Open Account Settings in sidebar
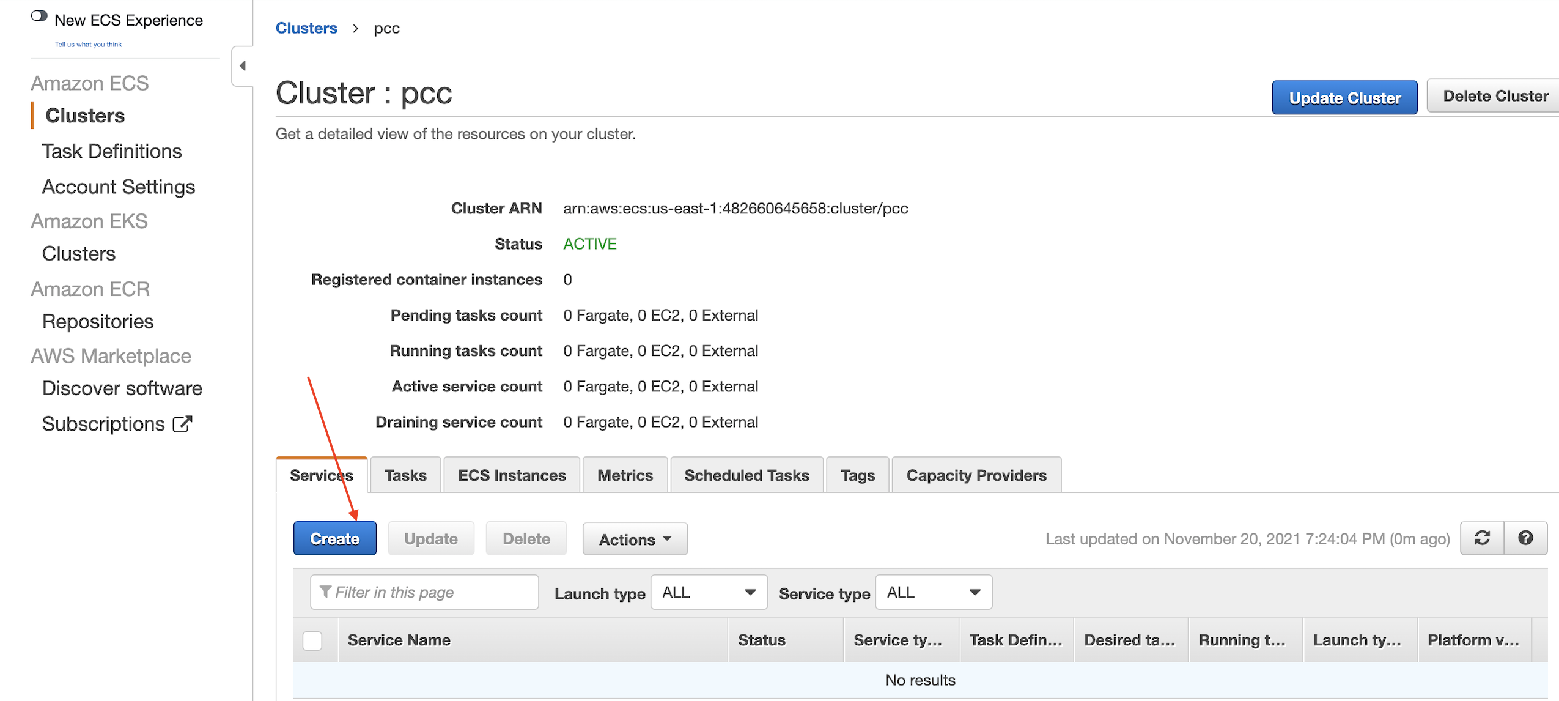 [119, 187]
